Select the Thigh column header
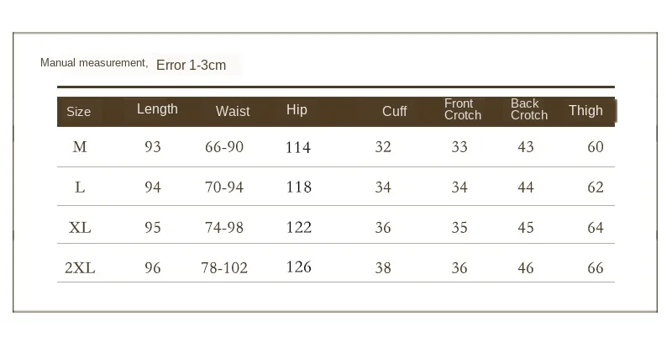672x364 pixels. tap(585, 111)
